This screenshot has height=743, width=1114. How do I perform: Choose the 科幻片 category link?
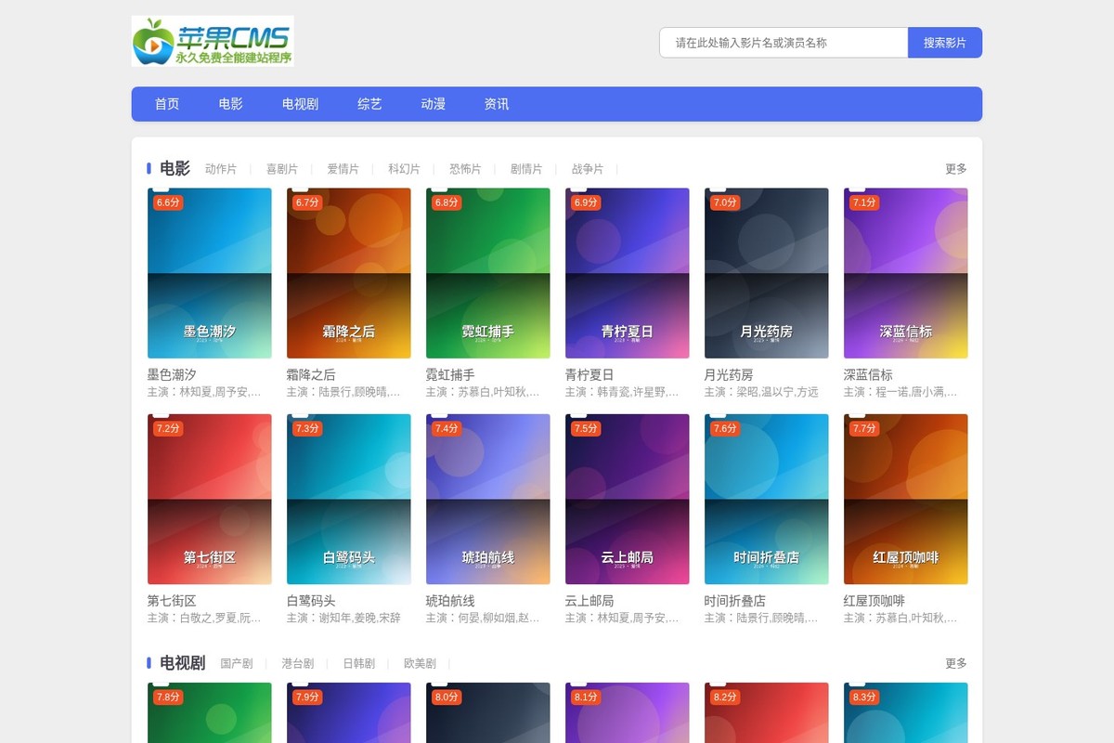[405, 169]
